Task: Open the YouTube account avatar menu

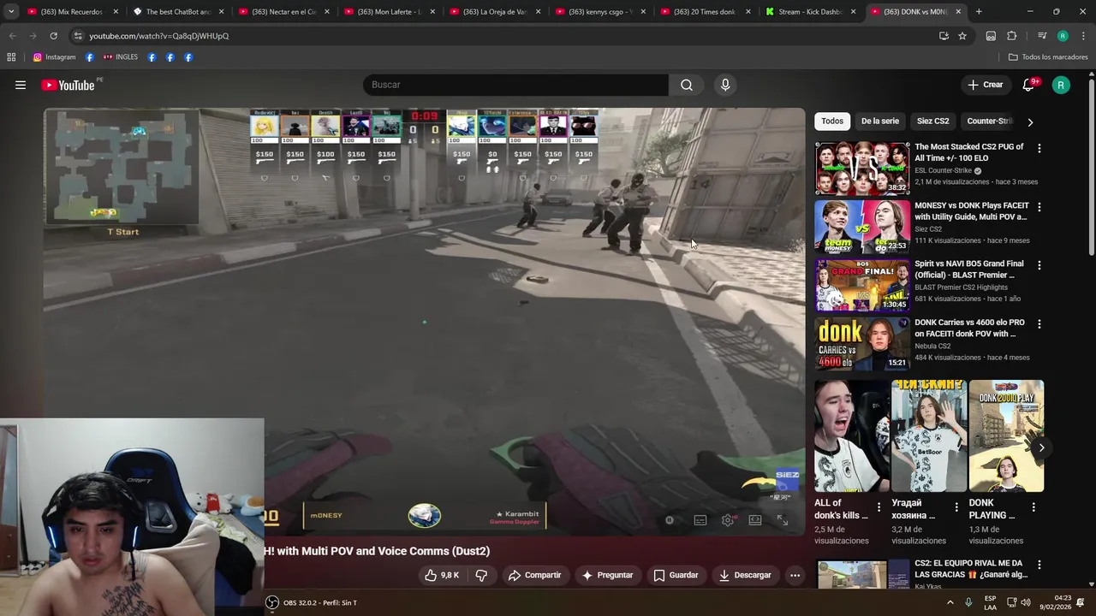Action: (1061, 85)
